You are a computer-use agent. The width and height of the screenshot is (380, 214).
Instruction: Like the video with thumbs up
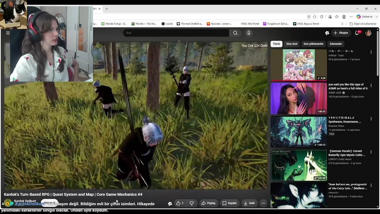click(x=180, y=203)
